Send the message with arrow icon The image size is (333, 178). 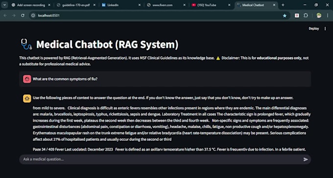click(306, 159)
